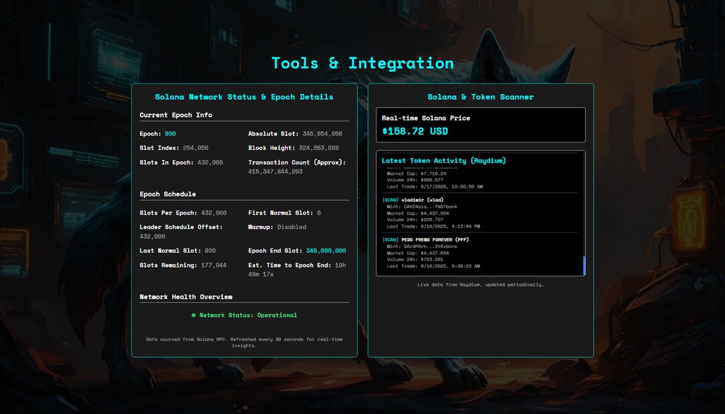725x414 pixels.
Task: Click the Slots In Epoch value
Action: (x=210, y=162)
